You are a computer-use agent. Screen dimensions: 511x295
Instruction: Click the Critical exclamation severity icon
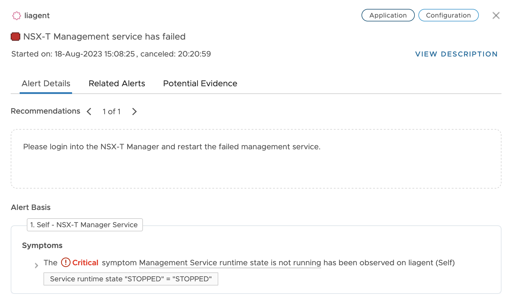click(66, 262)
